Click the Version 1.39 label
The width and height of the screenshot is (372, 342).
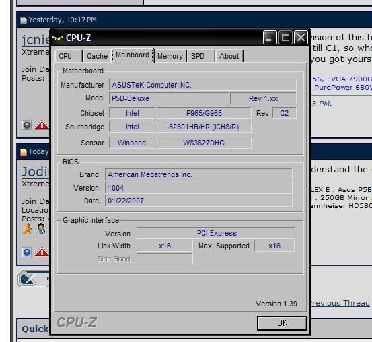click(276, 304)
